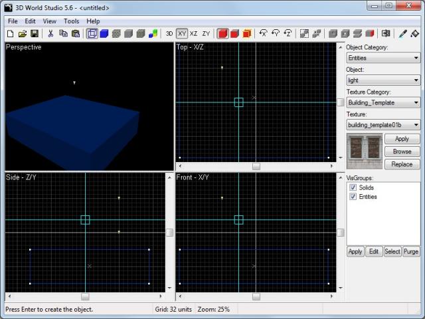The image size is (425, 319).
Task: Switch to the 3D view button
Action: point(169,33)
